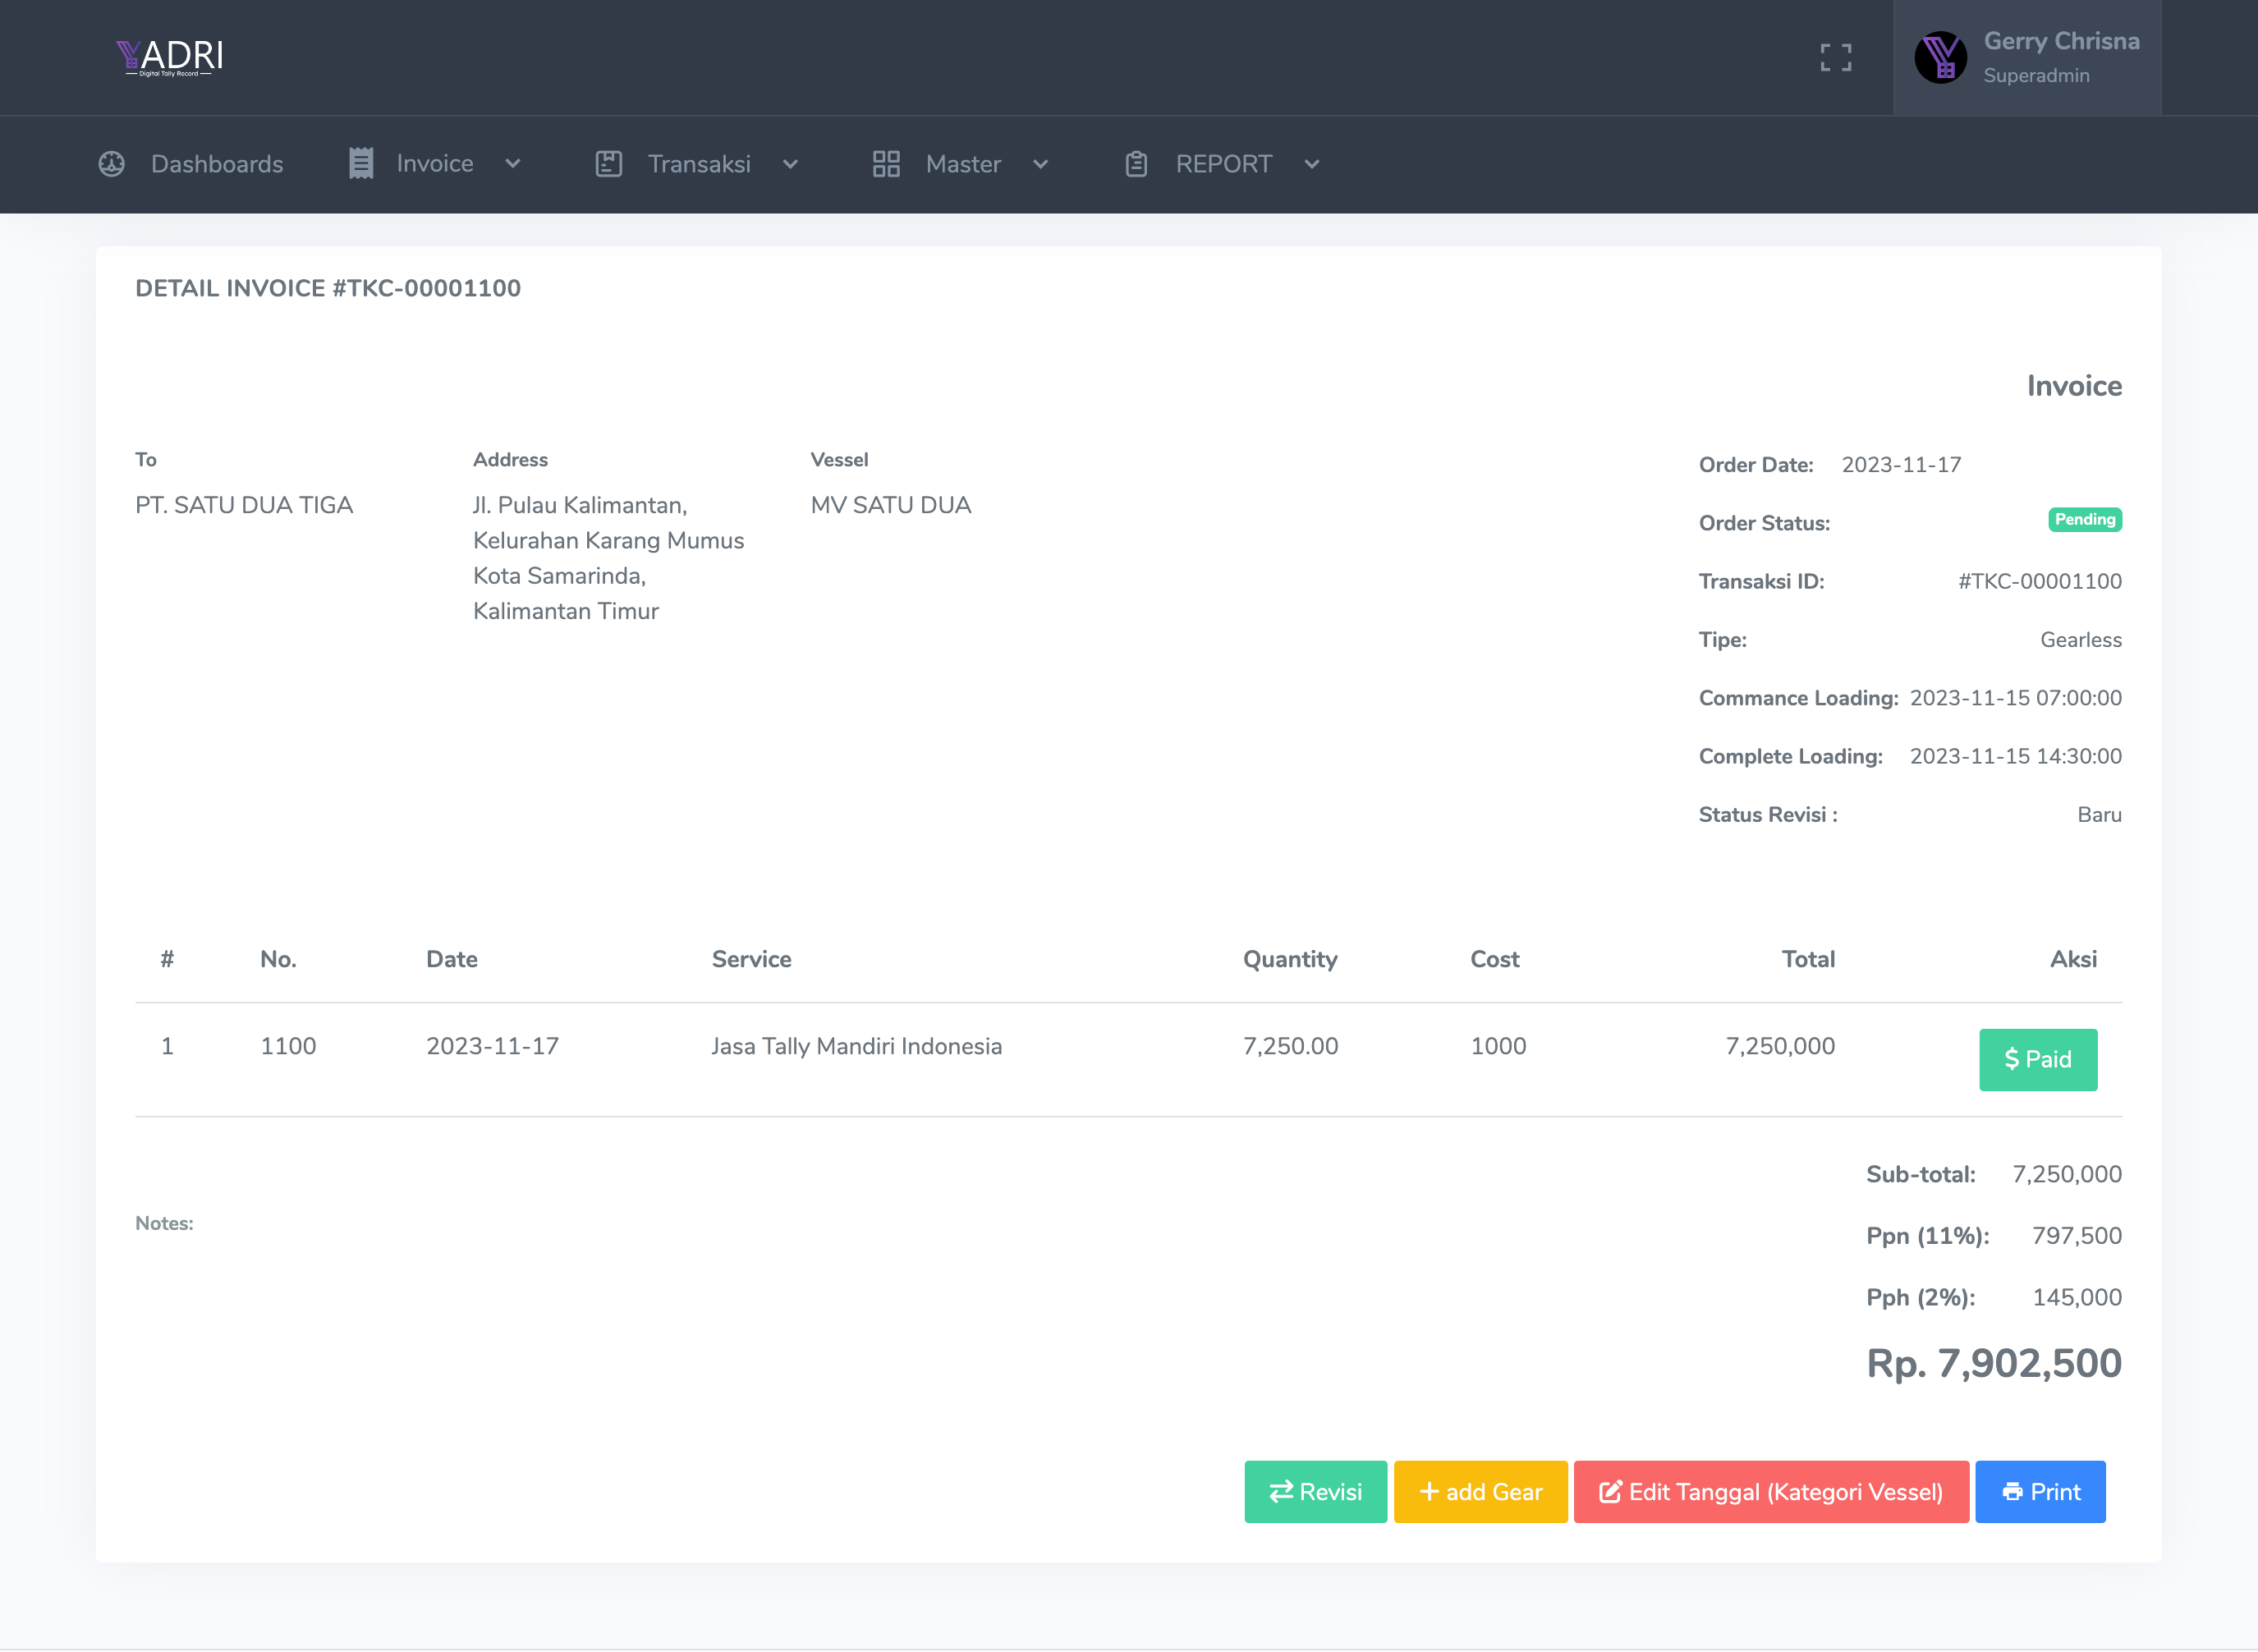Expand the Transaksi dropdown chevron
This screenshot has width=2258, height=1652.
click(790, 164)
